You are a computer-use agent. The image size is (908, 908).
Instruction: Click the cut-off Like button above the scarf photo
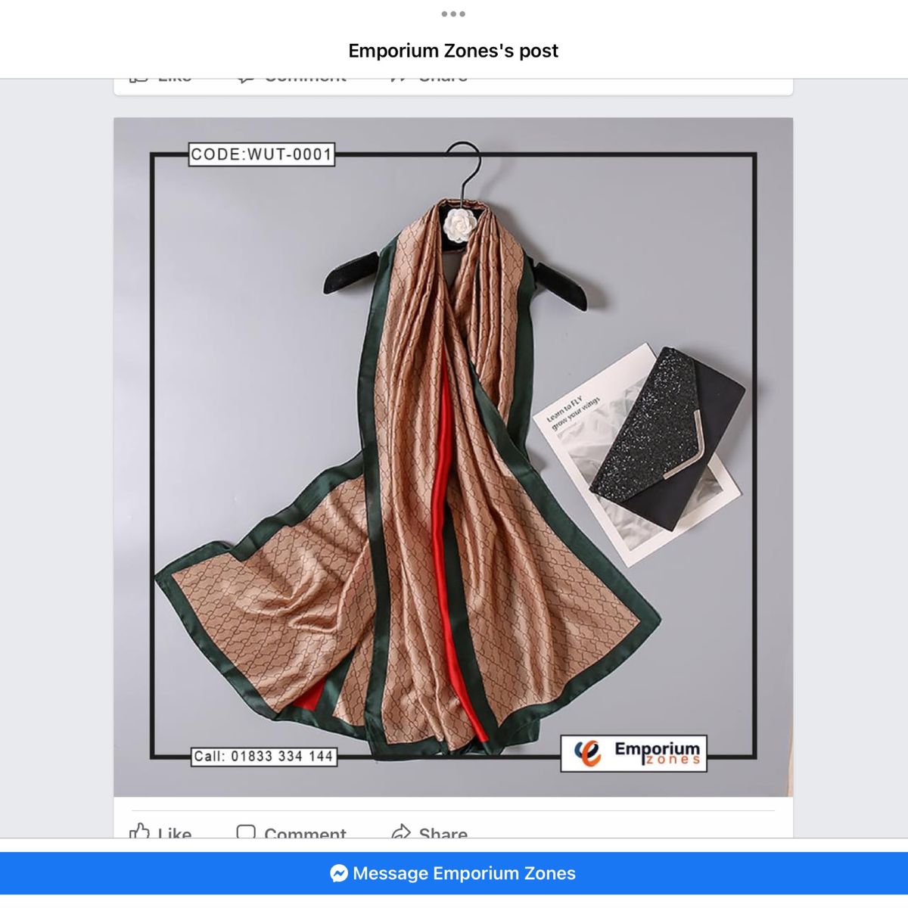(160, 79)
